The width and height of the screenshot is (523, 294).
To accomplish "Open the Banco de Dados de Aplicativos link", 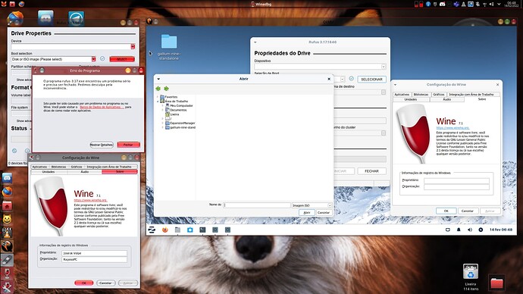I will [x=102, y=107].
